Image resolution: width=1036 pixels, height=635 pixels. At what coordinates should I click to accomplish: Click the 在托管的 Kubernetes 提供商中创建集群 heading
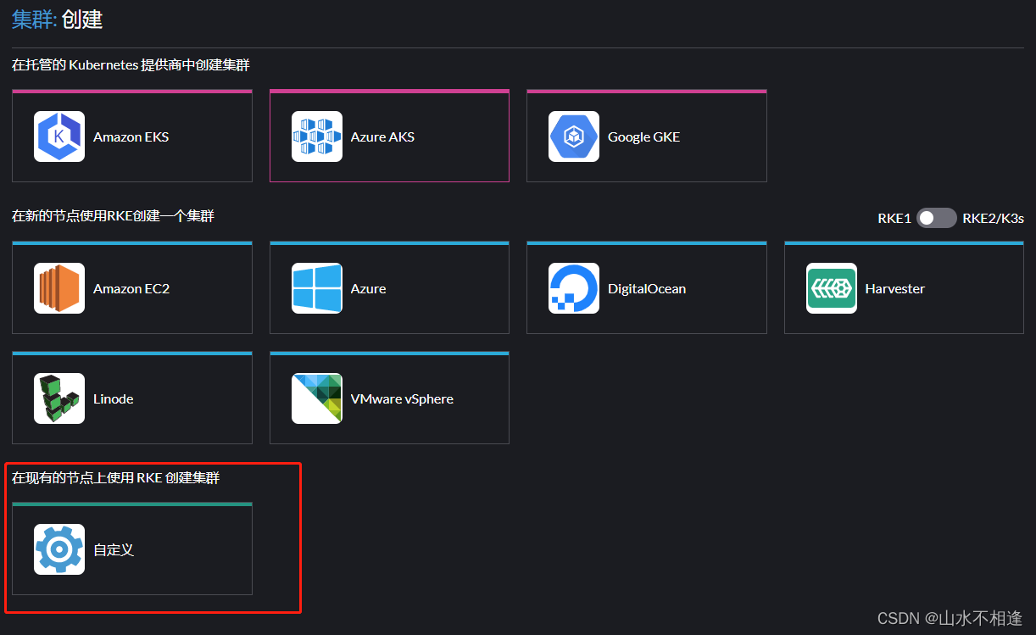point(131,65)
